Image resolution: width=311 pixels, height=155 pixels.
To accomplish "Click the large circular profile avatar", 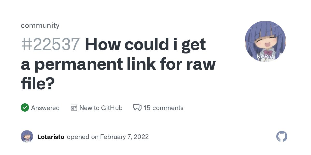I will click(265, 41).
